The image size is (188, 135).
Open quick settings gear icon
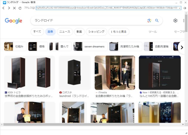[175, 21]
